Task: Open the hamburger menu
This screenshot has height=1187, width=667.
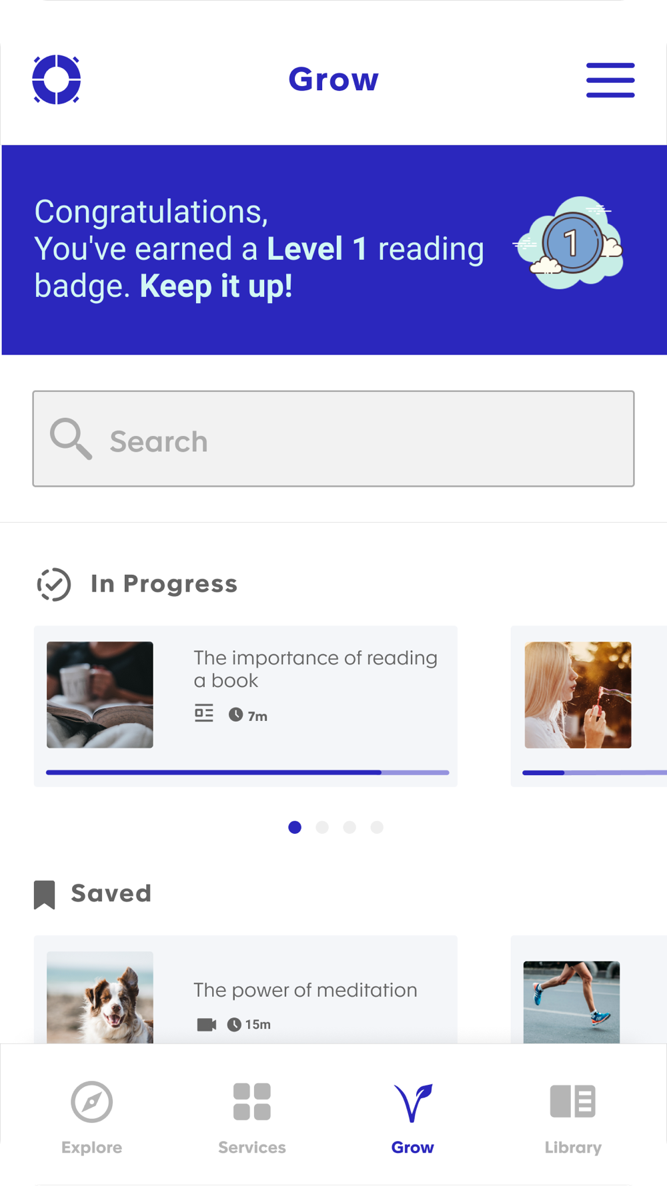Action: (610, 80)
